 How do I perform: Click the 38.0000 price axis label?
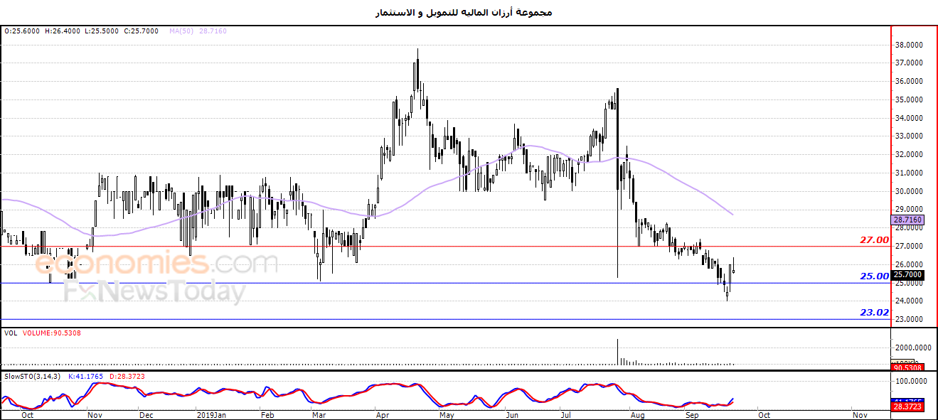[x=909, y=45]
